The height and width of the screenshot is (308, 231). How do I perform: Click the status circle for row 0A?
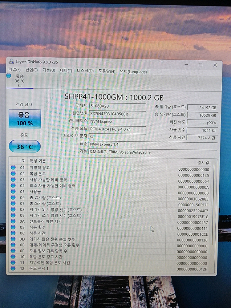(13, 221)
